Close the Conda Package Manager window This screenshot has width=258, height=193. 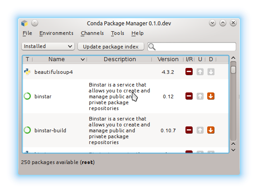pyautogui.click(x=233, y=23)
